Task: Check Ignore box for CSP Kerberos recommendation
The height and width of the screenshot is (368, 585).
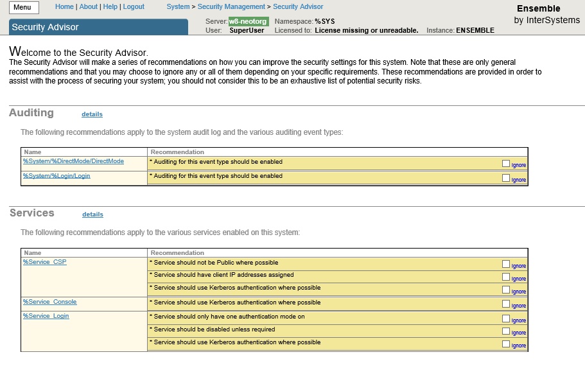Action: click(506, 290)
